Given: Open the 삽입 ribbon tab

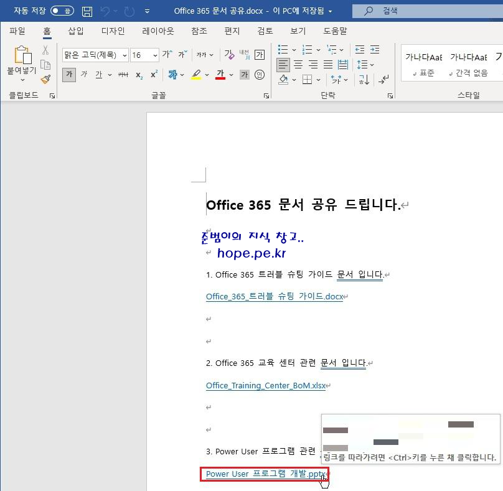Looking at the screenshot, I should (76, 30).
